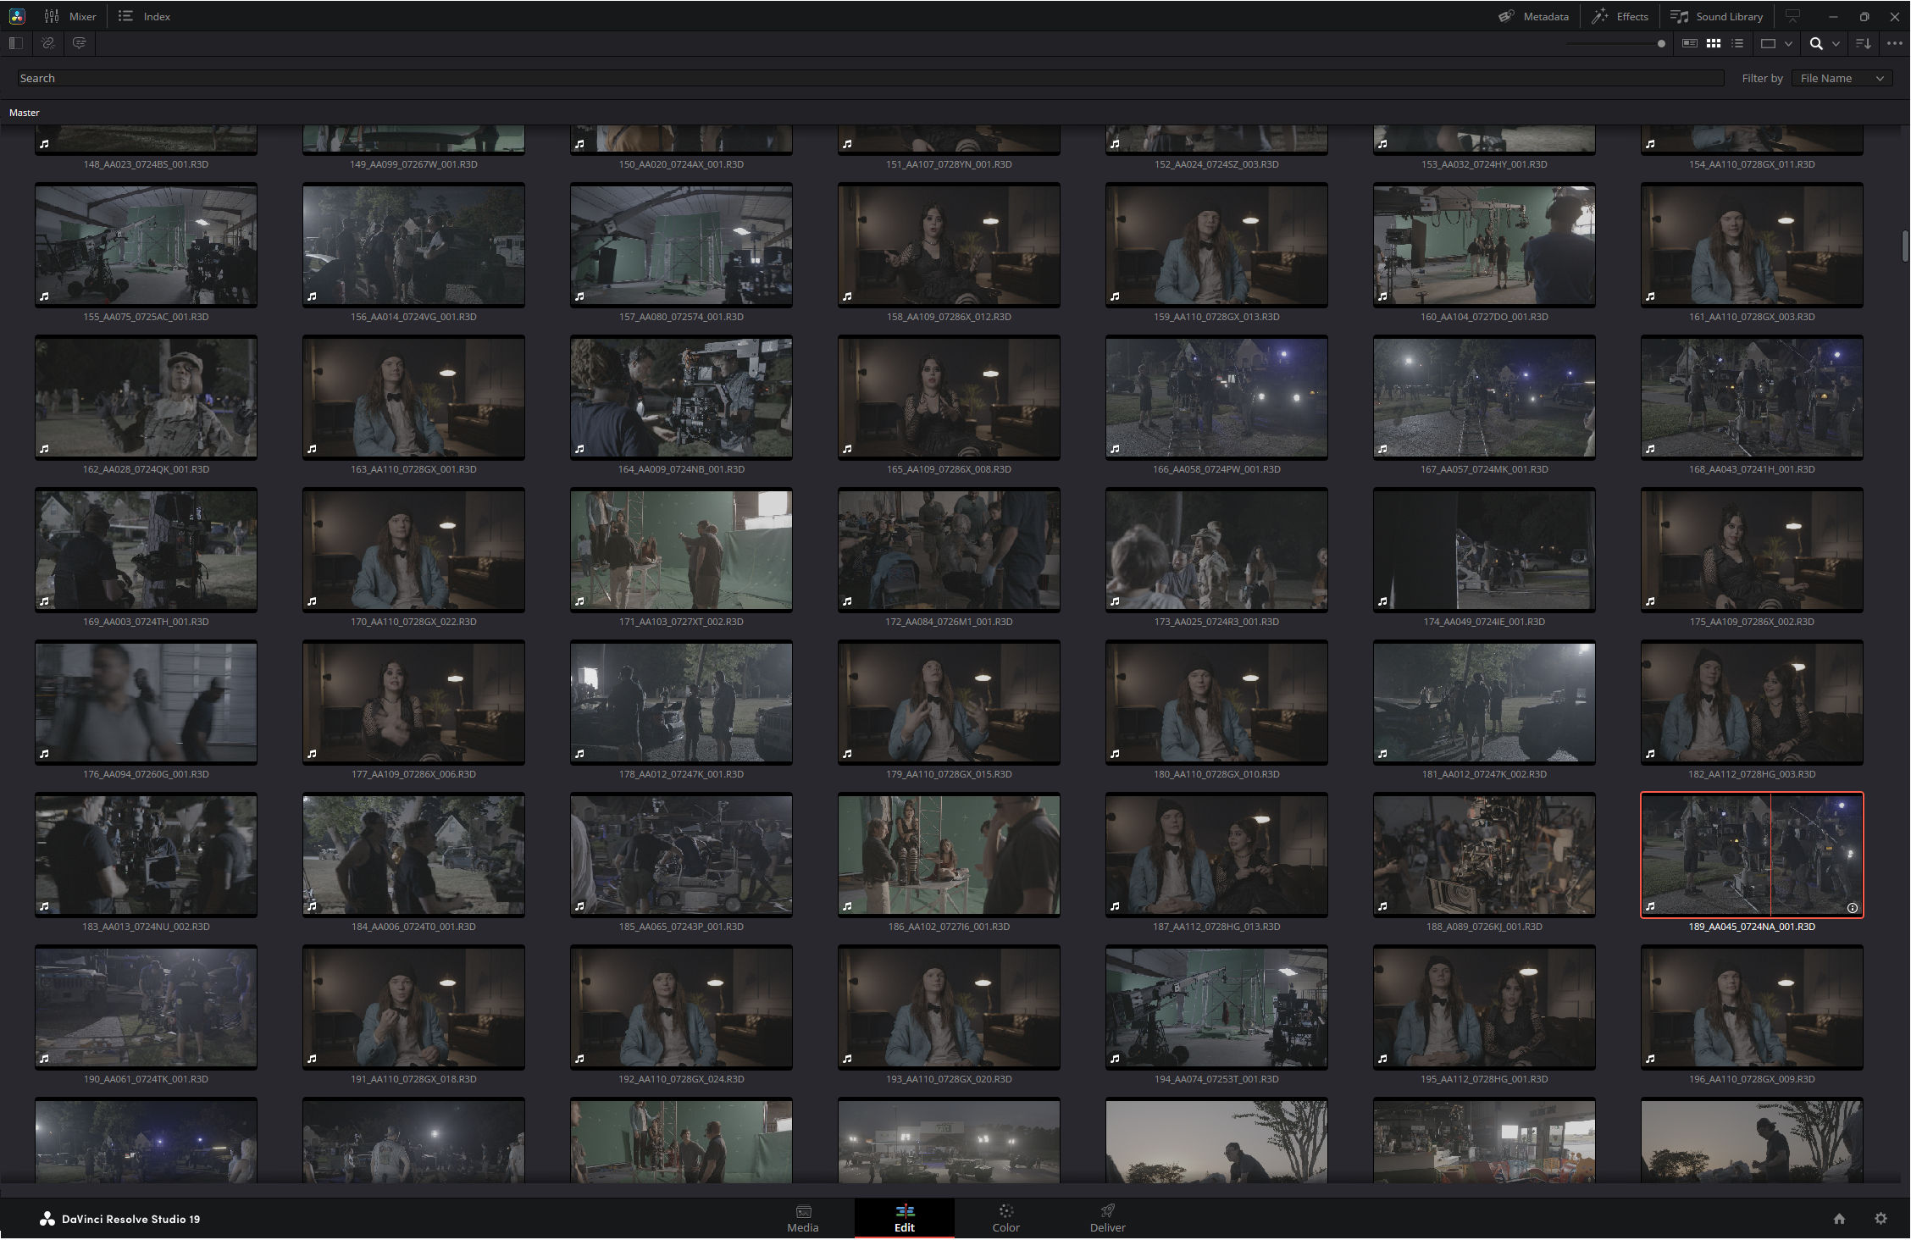This screenshot has height=1240, width=1911.
Task: Select clip thumbnail 155_AA075_0725AC_001.R3D
Action: pos(146,245)
